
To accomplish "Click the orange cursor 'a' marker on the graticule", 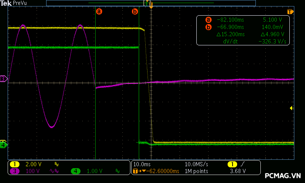I will pyautogui.click(x=99, y=11).
